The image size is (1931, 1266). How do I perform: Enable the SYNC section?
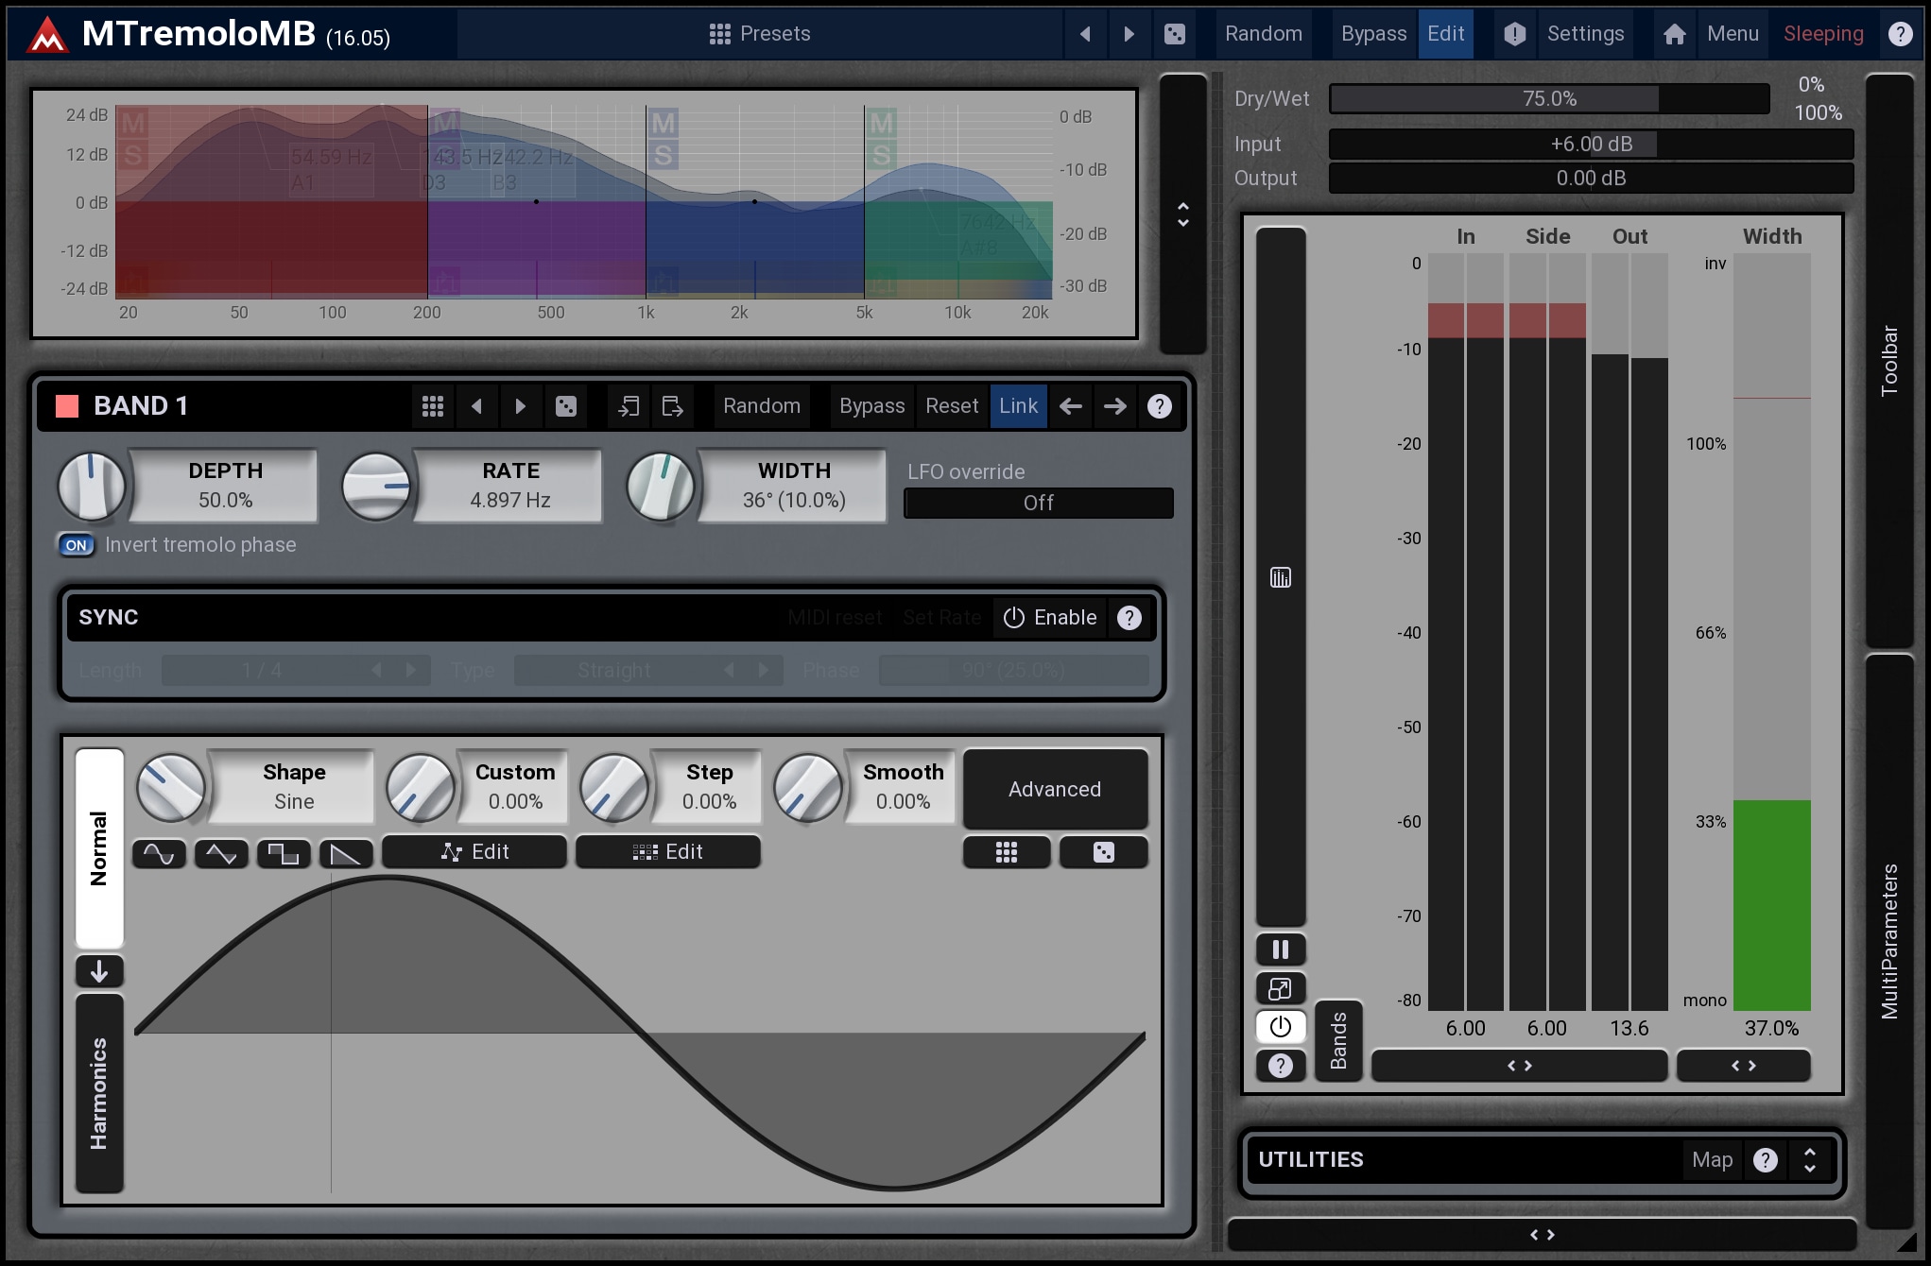(x=1050, y=618)
